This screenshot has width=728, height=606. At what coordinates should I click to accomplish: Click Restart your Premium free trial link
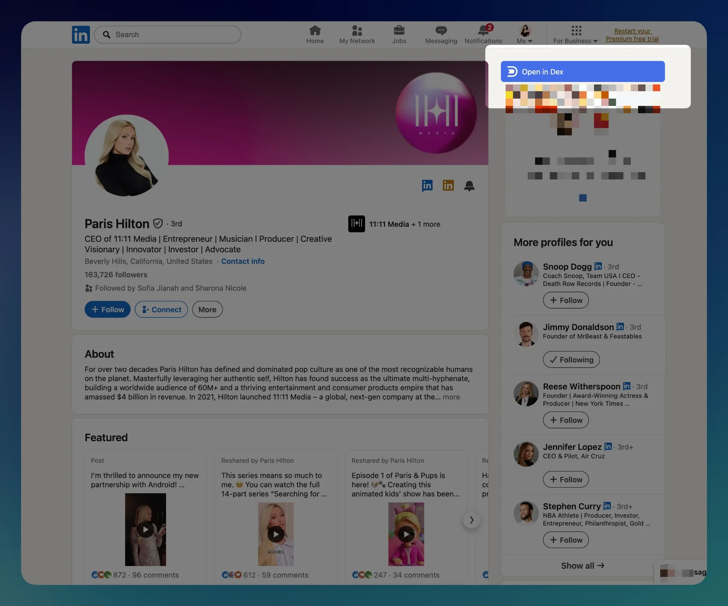coord(632,35)
